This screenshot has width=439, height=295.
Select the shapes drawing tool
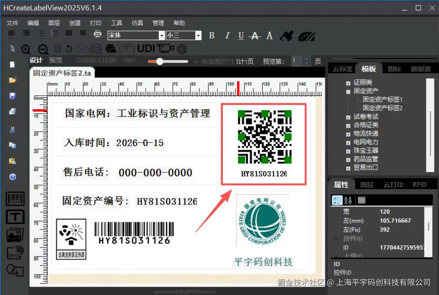pos(15,270)
